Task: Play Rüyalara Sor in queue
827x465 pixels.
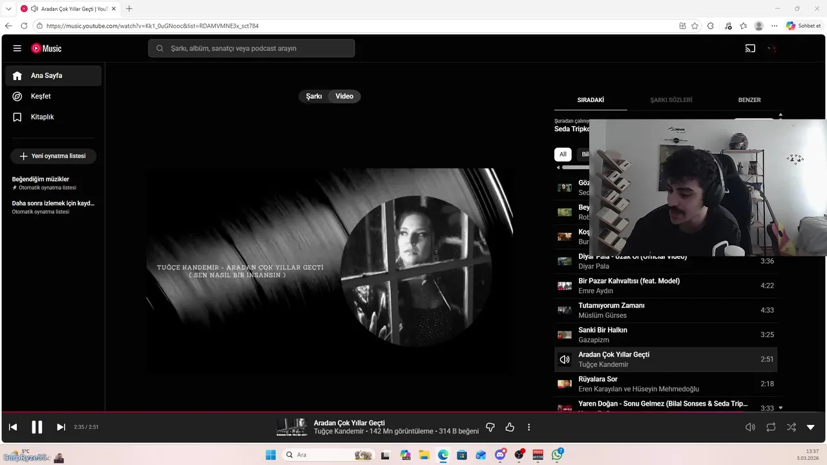Action: click(x=665, y=384)
